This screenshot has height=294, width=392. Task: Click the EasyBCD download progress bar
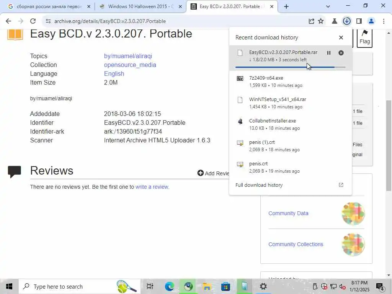[290, 67]
